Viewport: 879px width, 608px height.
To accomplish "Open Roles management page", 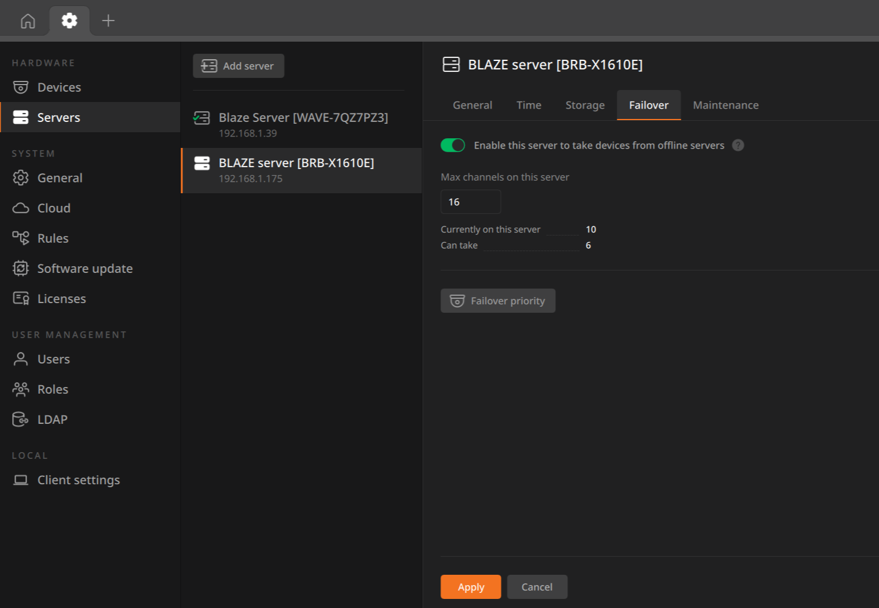I will 91,389.
